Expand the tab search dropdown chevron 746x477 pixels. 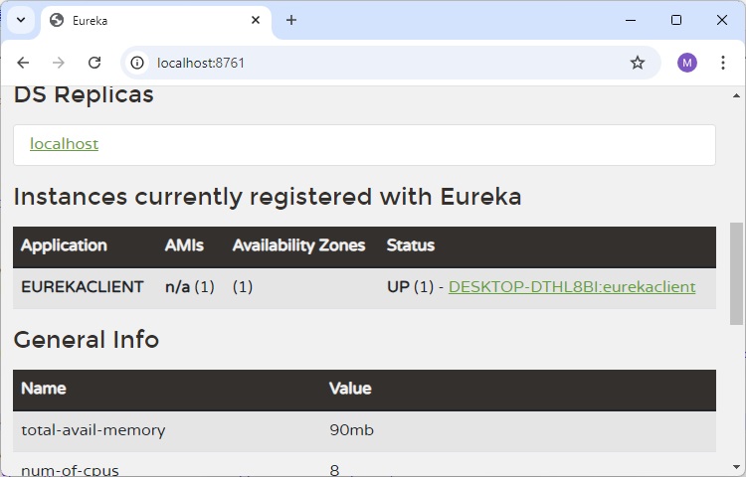[x=21, y=20]
